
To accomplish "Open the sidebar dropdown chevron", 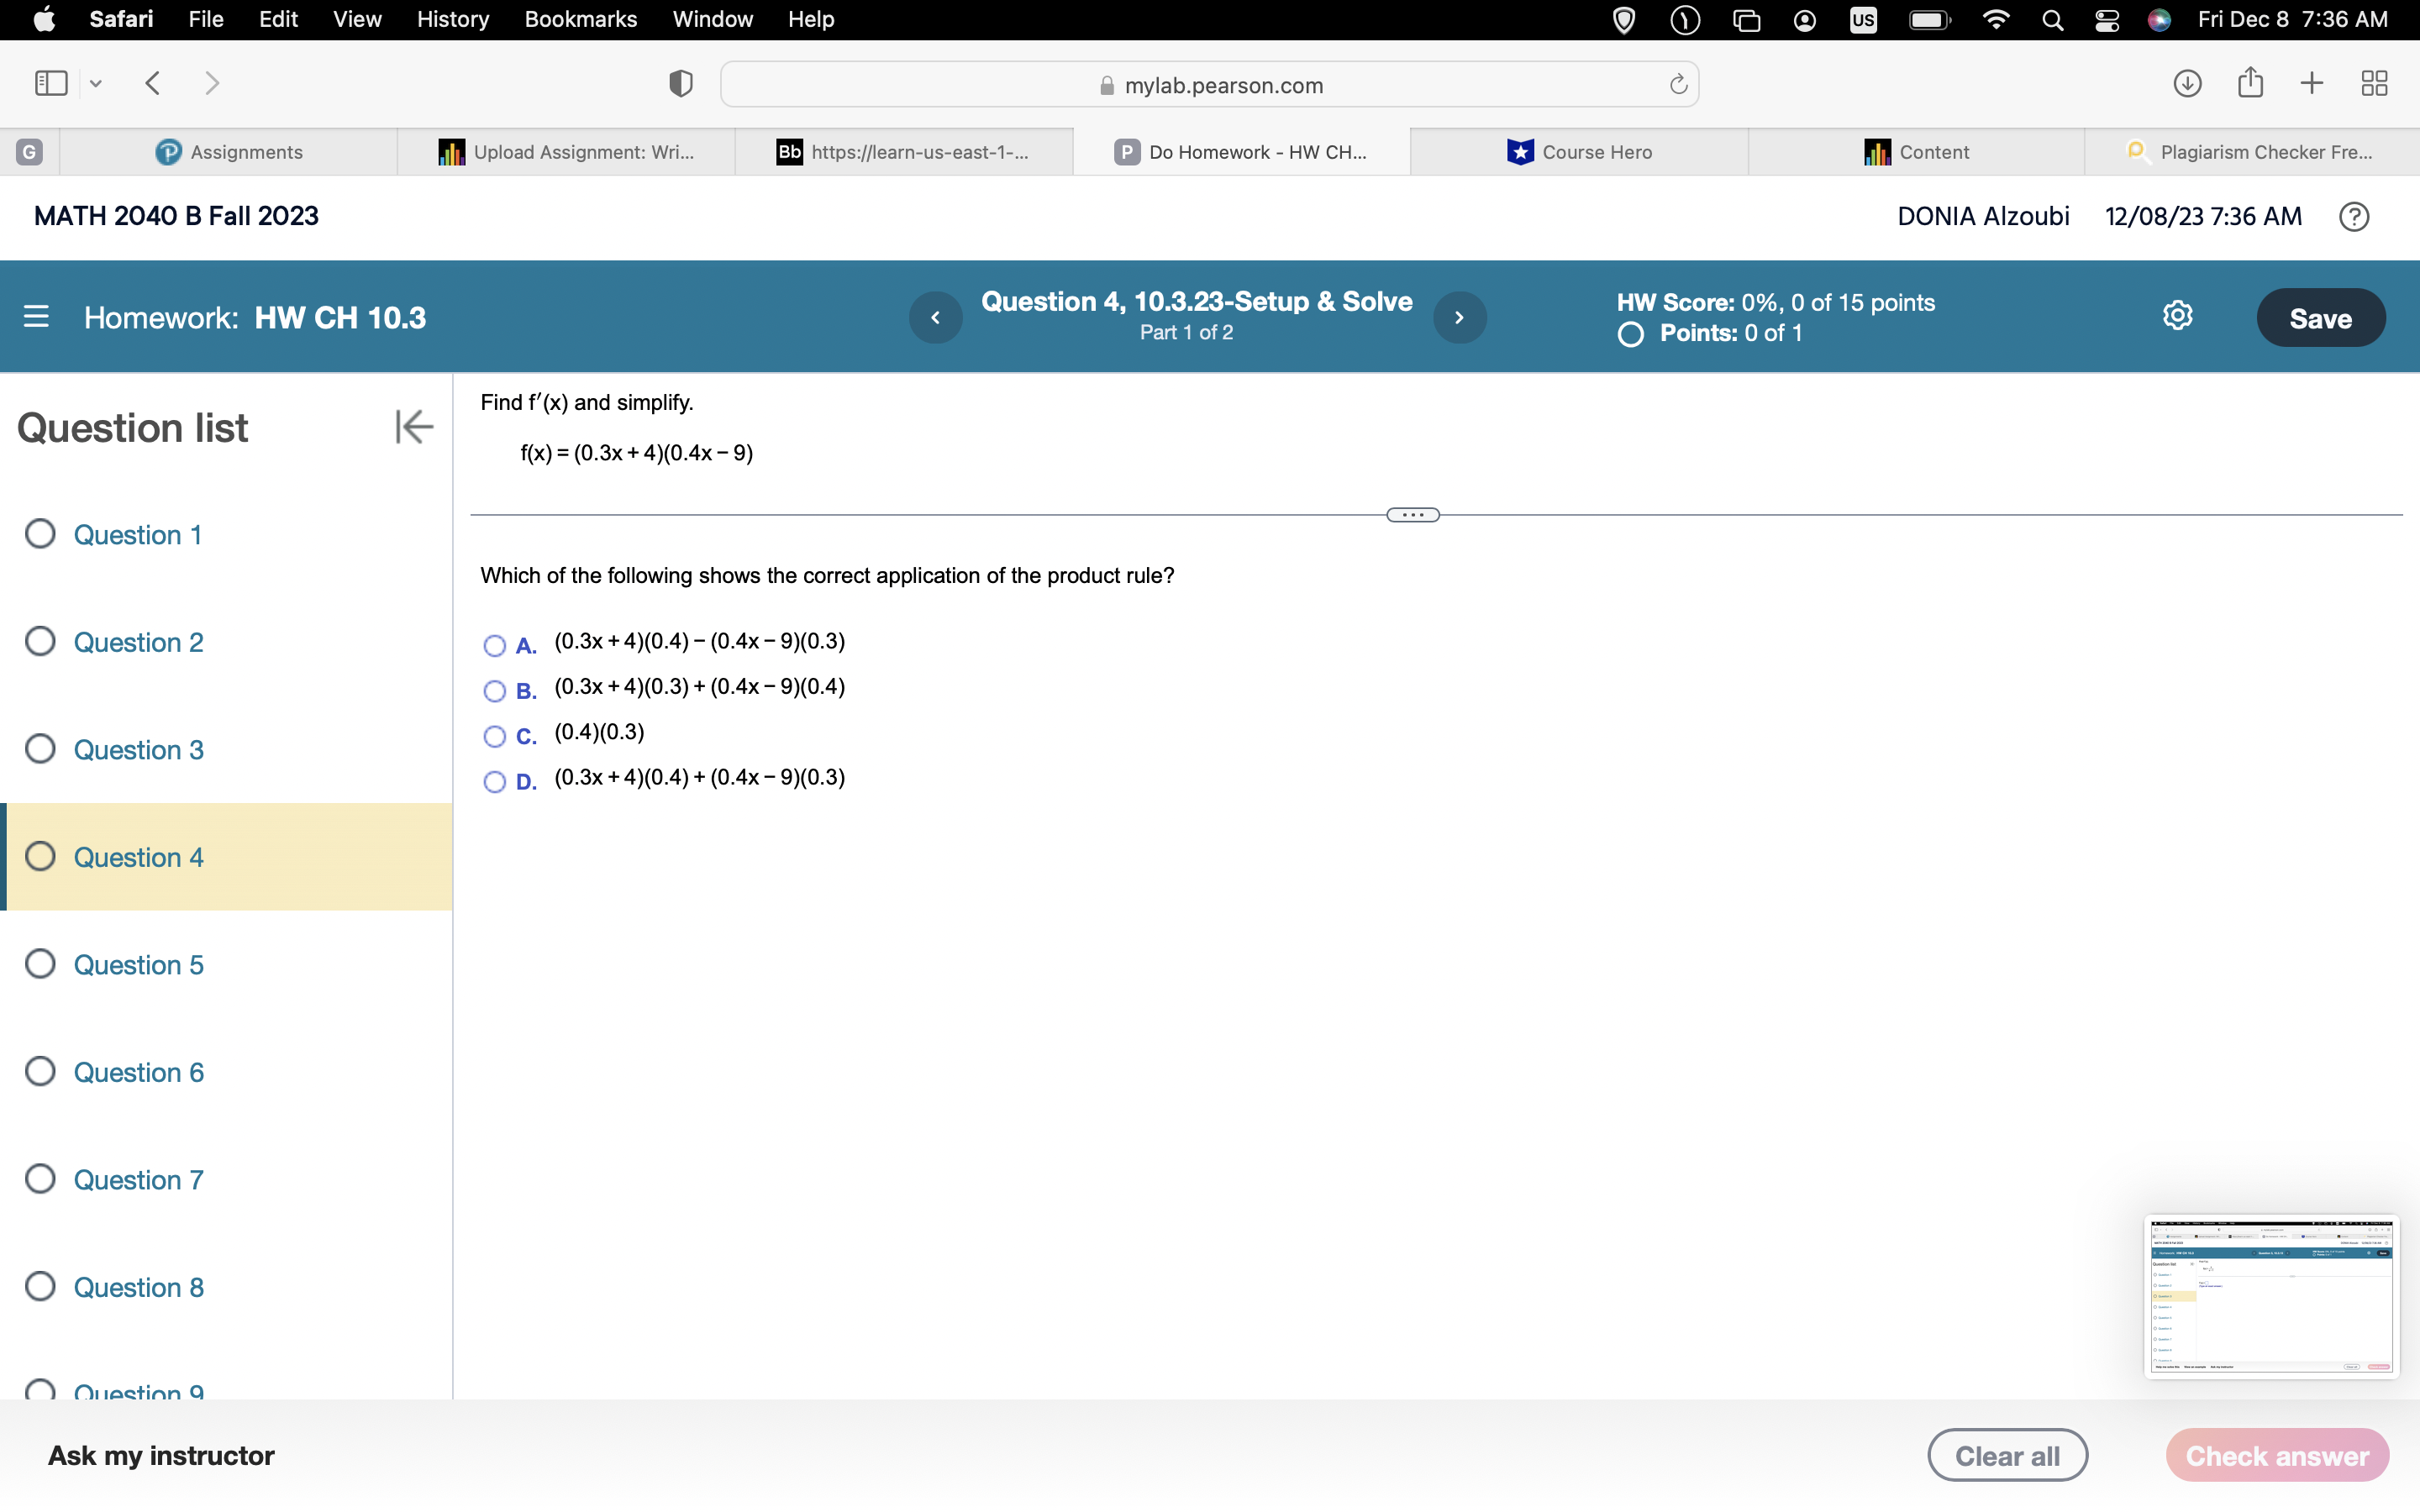I will click(95, 83).
